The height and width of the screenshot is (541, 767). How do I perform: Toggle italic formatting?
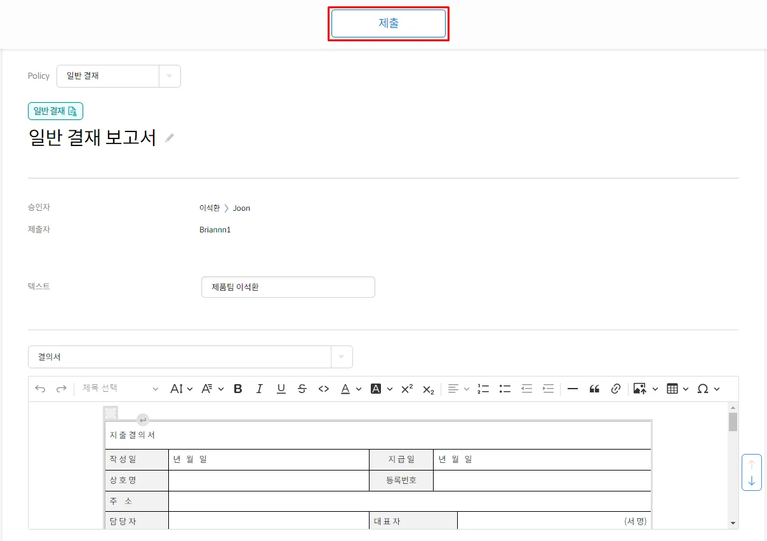[259, 389]
